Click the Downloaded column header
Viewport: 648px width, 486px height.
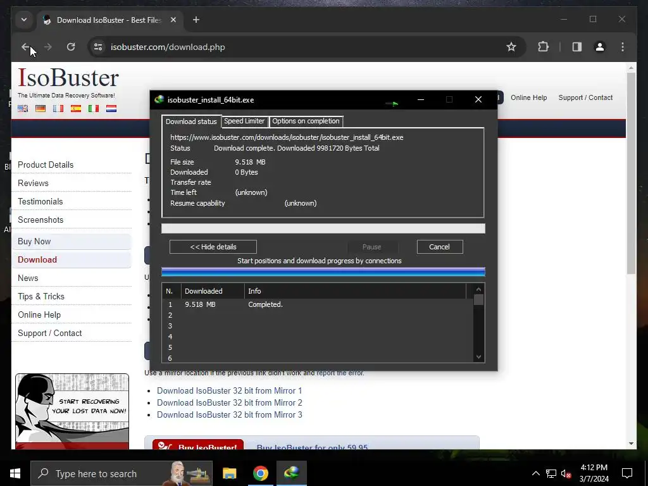point(213,291)
